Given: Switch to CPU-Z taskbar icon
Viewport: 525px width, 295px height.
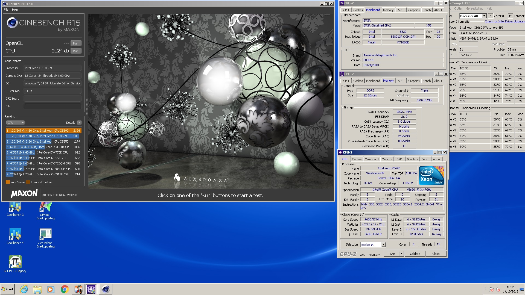Looking at the screenshot, I should [x=91, y=289].
